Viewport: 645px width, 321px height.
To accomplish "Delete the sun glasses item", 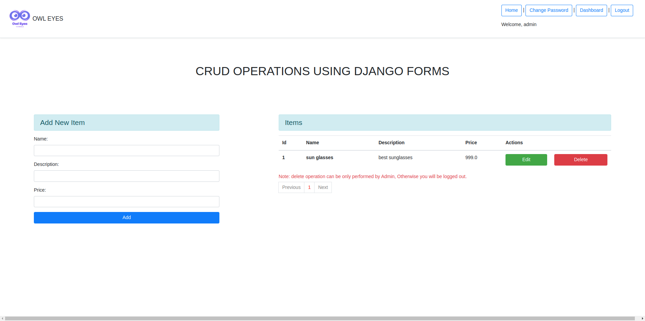I will (x=580, y=160).
